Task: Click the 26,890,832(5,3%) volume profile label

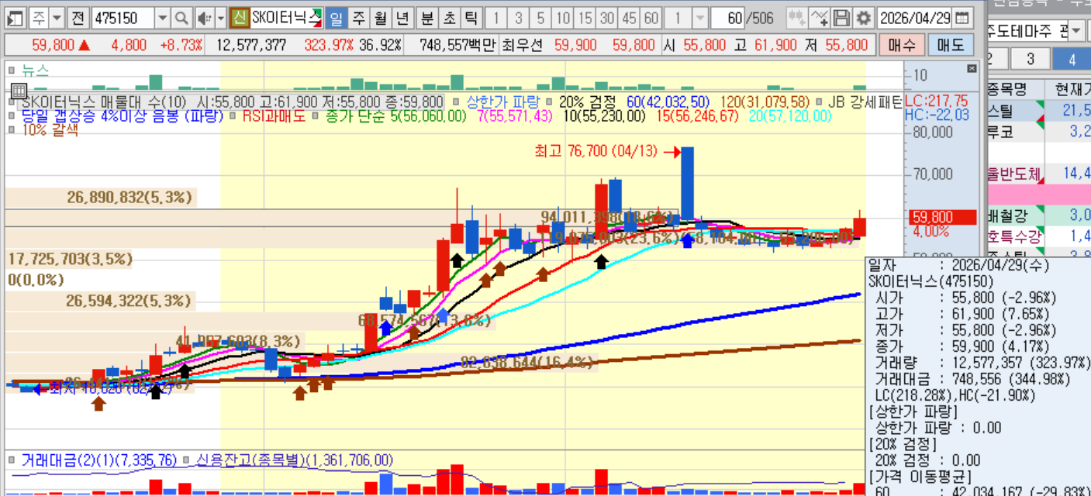Action: pos(129,198)
